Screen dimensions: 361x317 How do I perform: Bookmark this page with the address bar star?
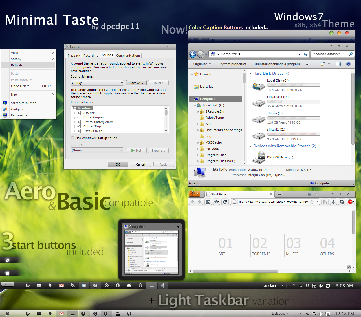[312, 202]
